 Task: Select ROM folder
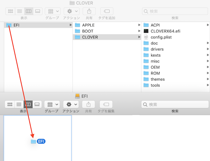tap(176, 73)
